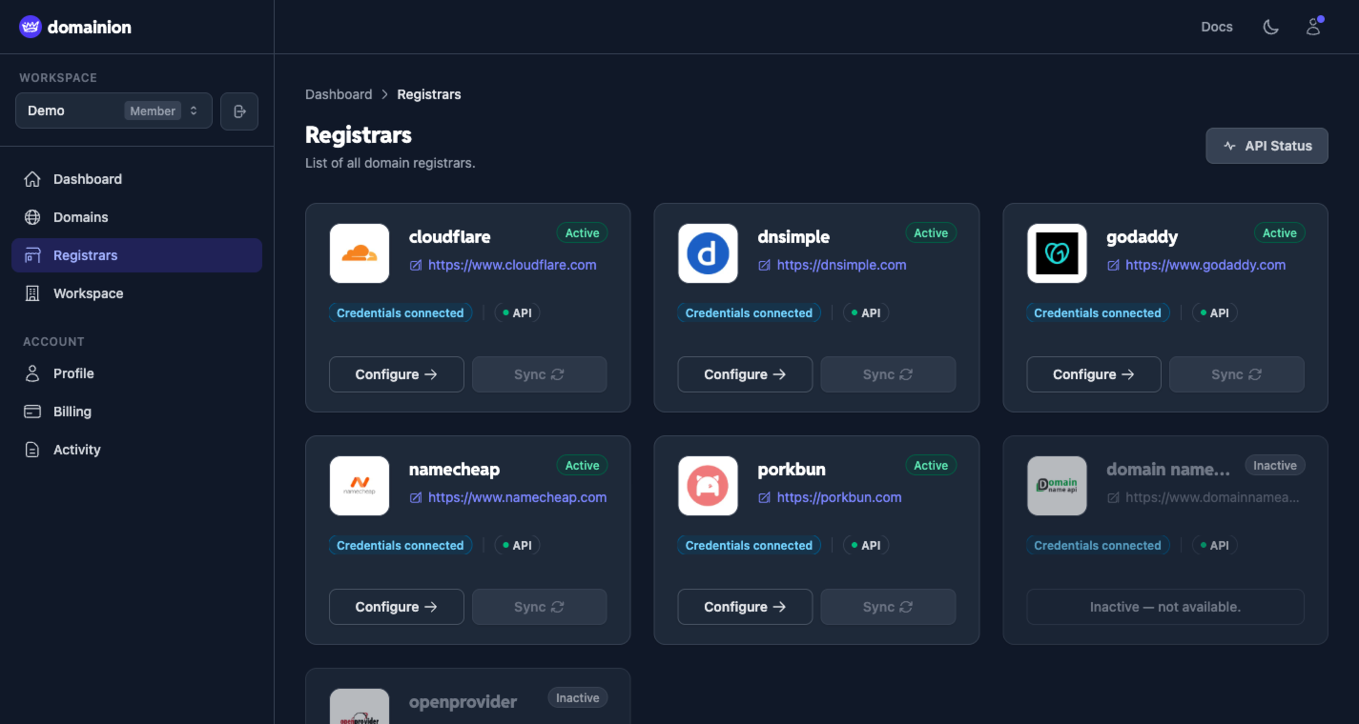1359x724 pixels.
Task: Click the Member role badge
Action: tap(153, 111)
